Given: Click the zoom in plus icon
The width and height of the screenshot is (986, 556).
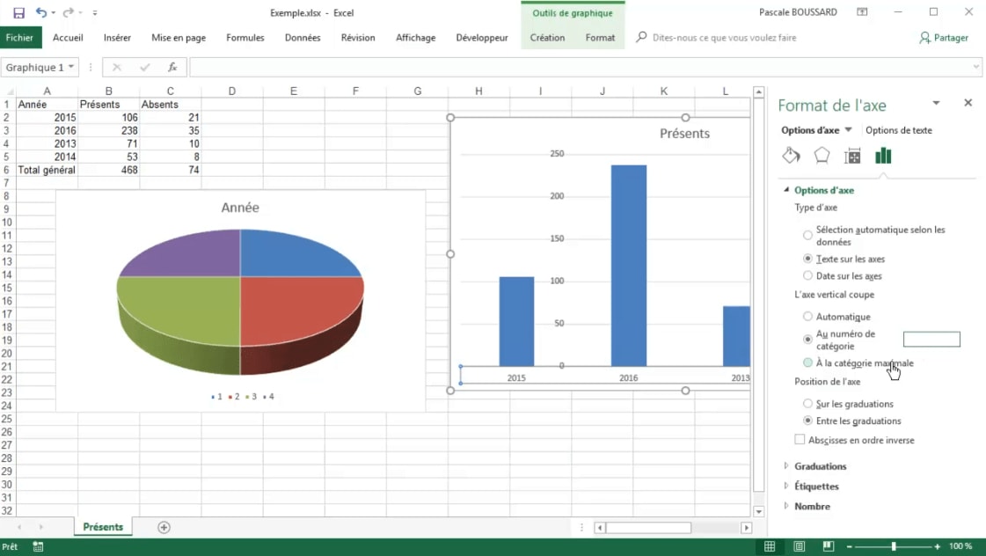Looking at the screenshot, I should point(937,546).
